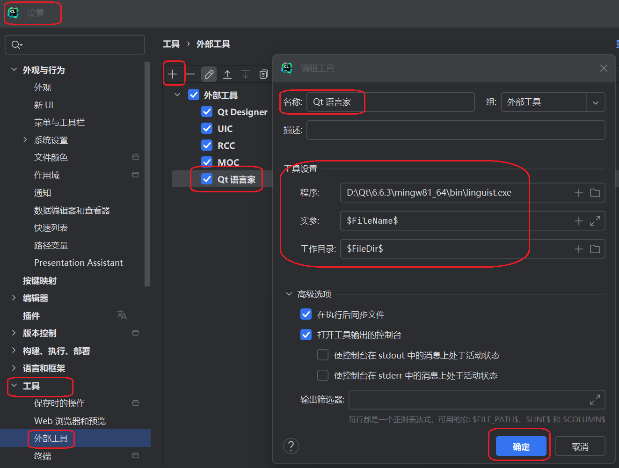Screen dimensions: 619x468
Task: Collapse the 工具 settings node
Action: (x=14, y=386)
